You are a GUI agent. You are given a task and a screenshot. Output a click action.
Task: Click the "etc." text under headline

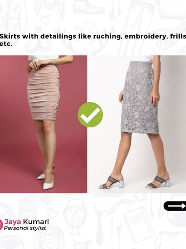[x=6, y=44]
